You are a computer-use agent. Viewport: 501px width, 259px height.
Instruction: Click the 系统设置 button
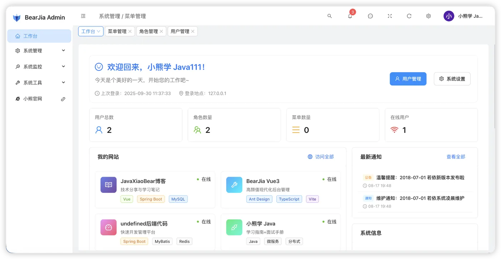pyautogui.click(x=452, y=79)
